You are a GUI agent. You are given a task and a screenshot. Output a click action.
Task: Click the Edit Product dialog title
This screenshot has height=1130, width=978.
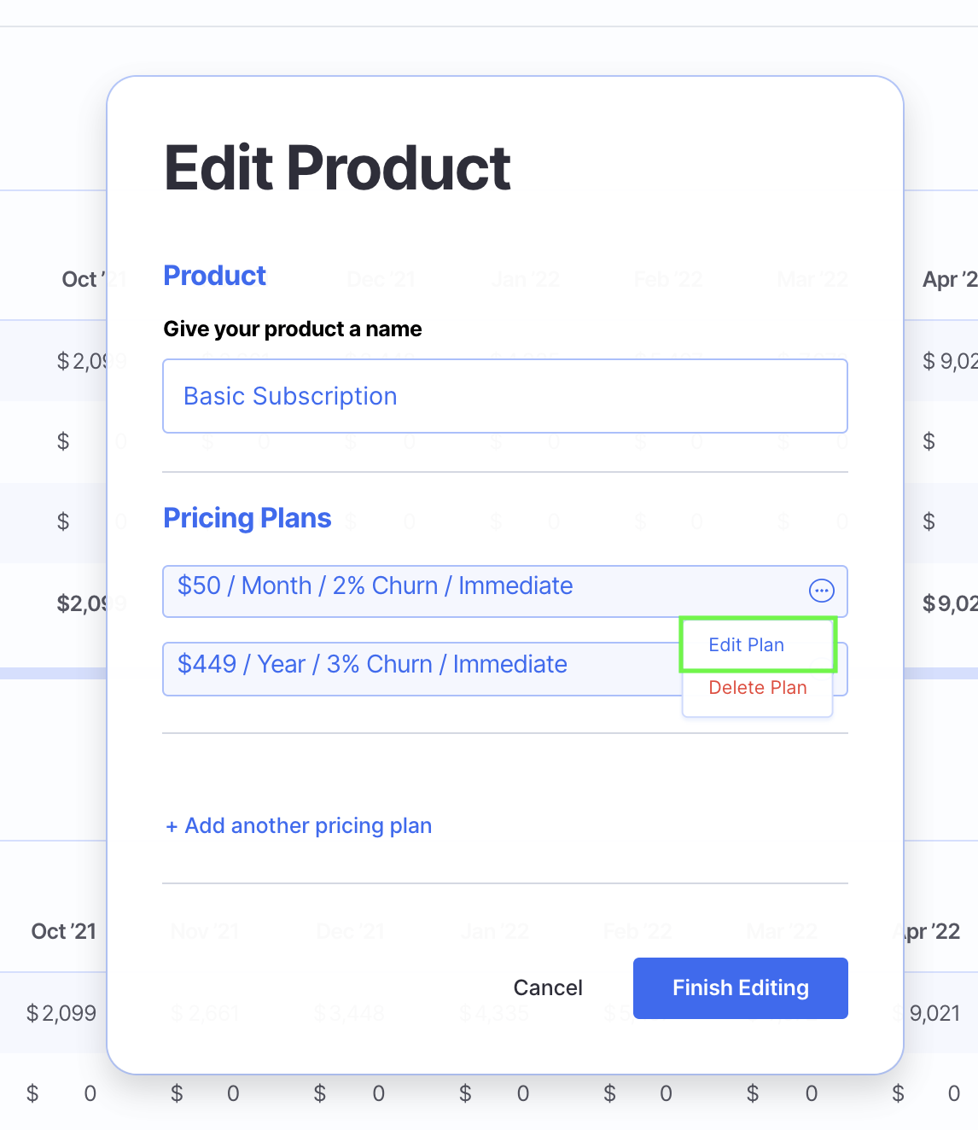click(x=337, y=168)
